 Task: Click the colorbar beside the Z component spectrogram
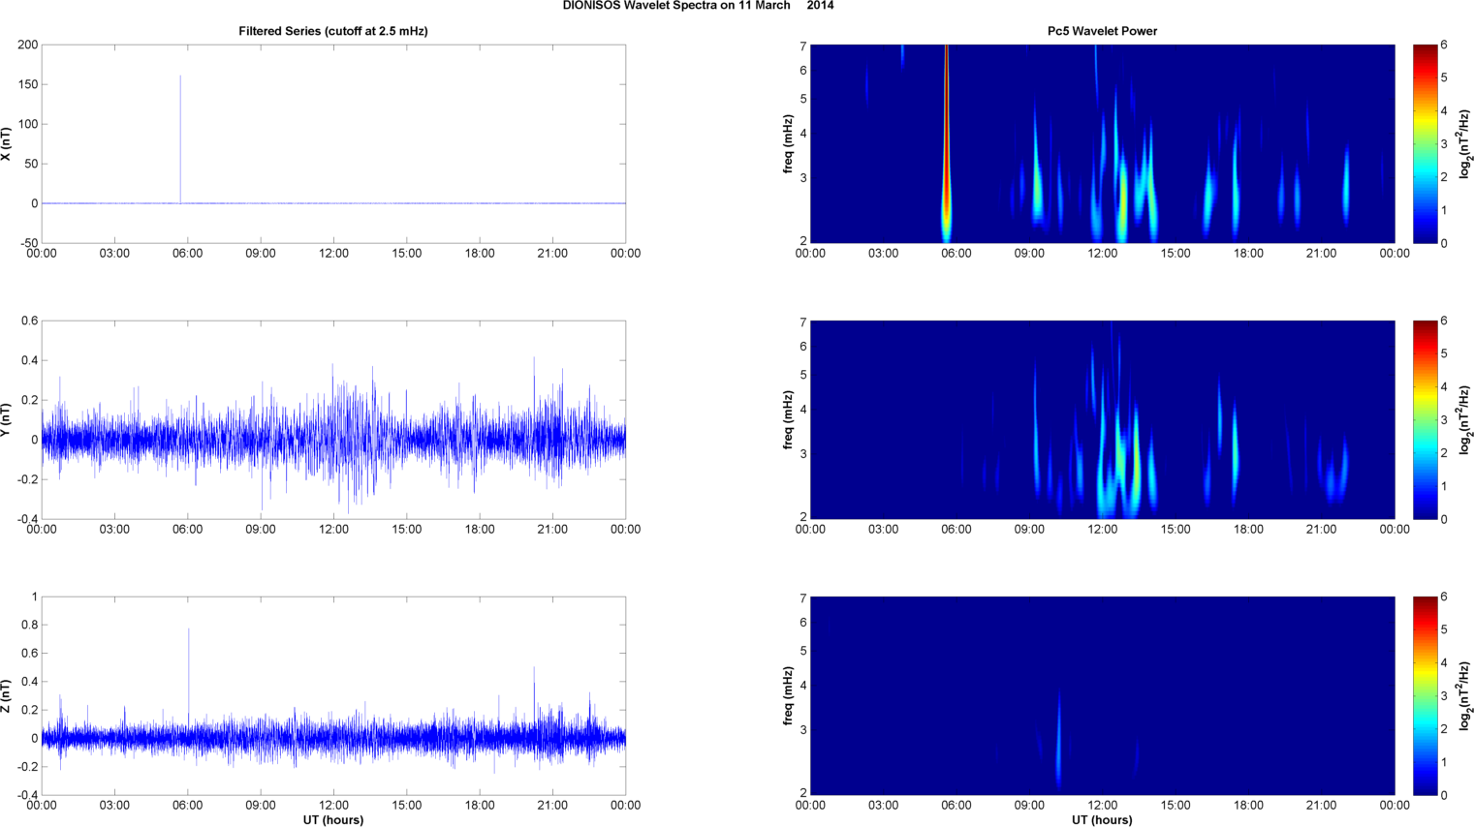pos(1425,695)
